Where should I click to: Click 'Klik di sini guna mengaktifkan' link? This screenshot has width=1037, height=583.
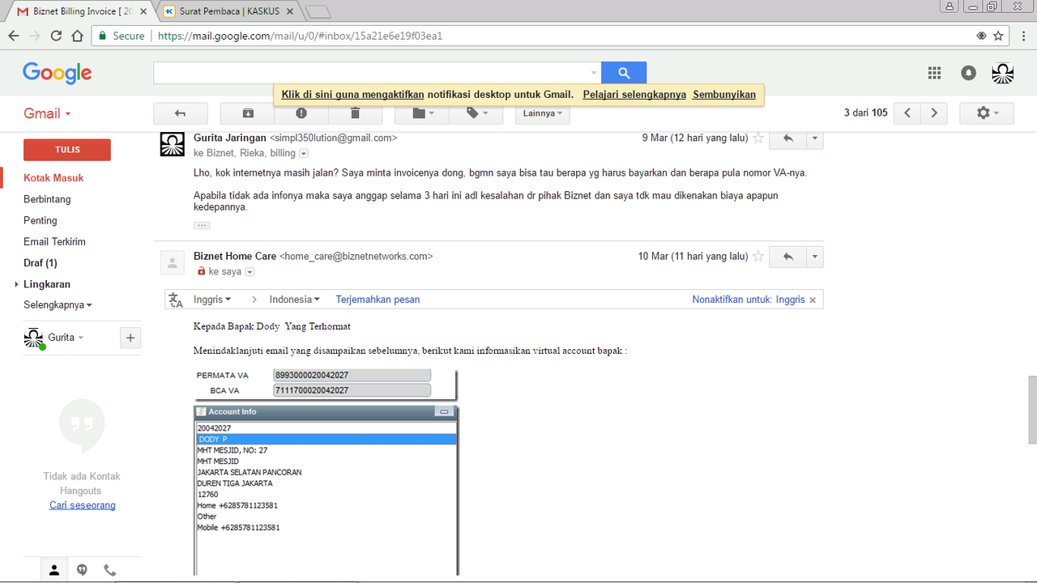[353, 95]
